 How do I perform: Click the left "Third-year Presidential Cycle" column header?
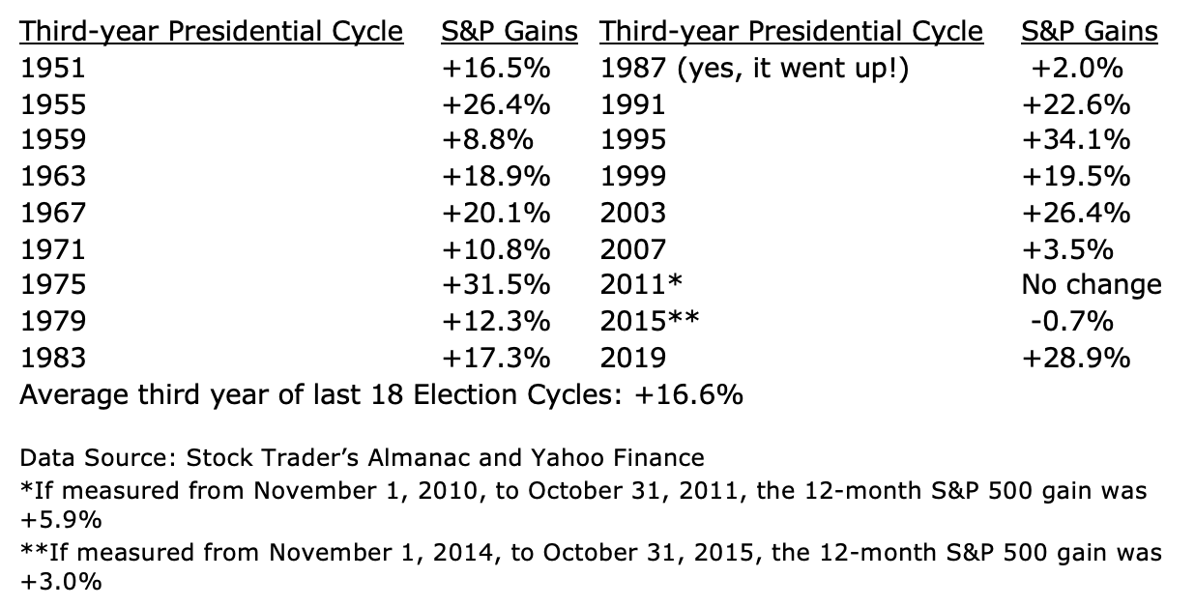click(212, 32)
